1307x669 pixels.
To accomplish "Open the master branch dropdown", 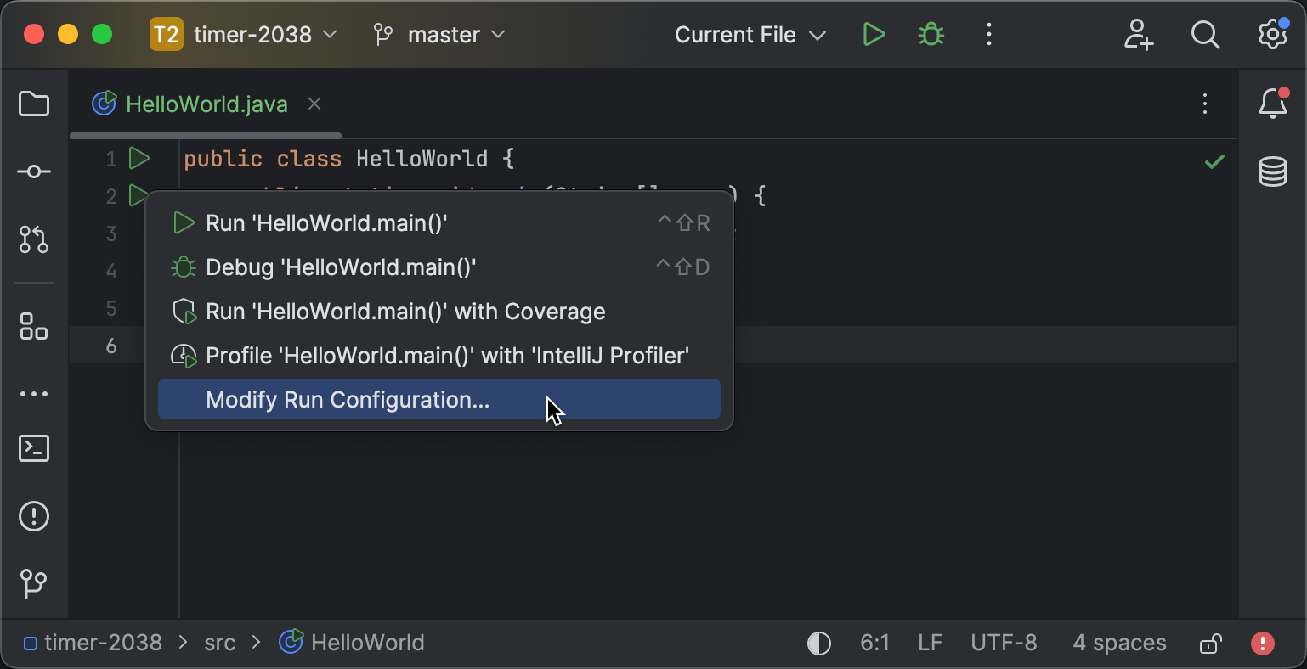I will point(442,34).
